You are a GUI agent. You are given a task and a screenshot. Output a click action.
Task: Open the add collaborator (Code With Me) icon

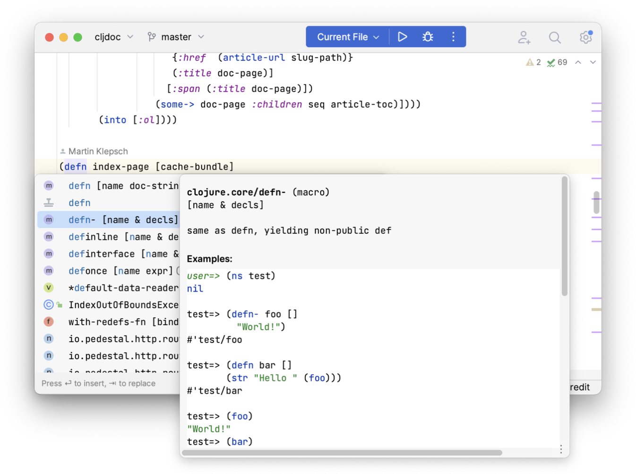(524, 37)
